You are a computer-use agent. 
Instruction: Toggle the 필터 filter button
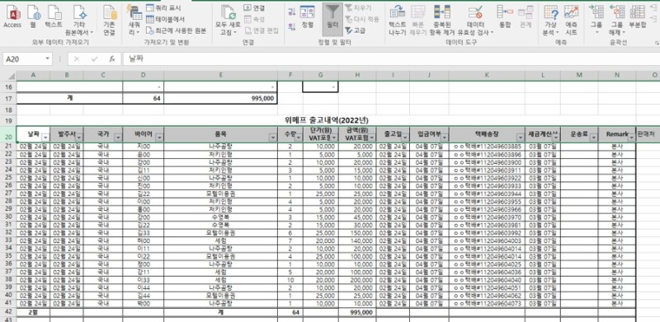[x=332, y=19]
